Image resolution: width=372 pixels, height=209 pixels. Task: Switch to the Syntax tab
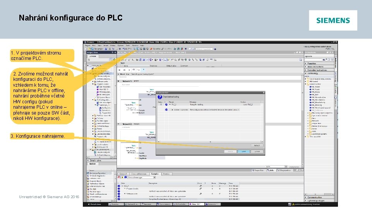pyautogui.click(x=166, y=174)
